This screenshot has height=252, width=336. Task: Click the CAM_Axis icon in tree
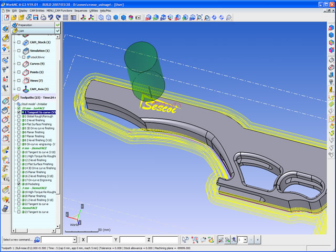pyautogui.click(x=26, y=89)
